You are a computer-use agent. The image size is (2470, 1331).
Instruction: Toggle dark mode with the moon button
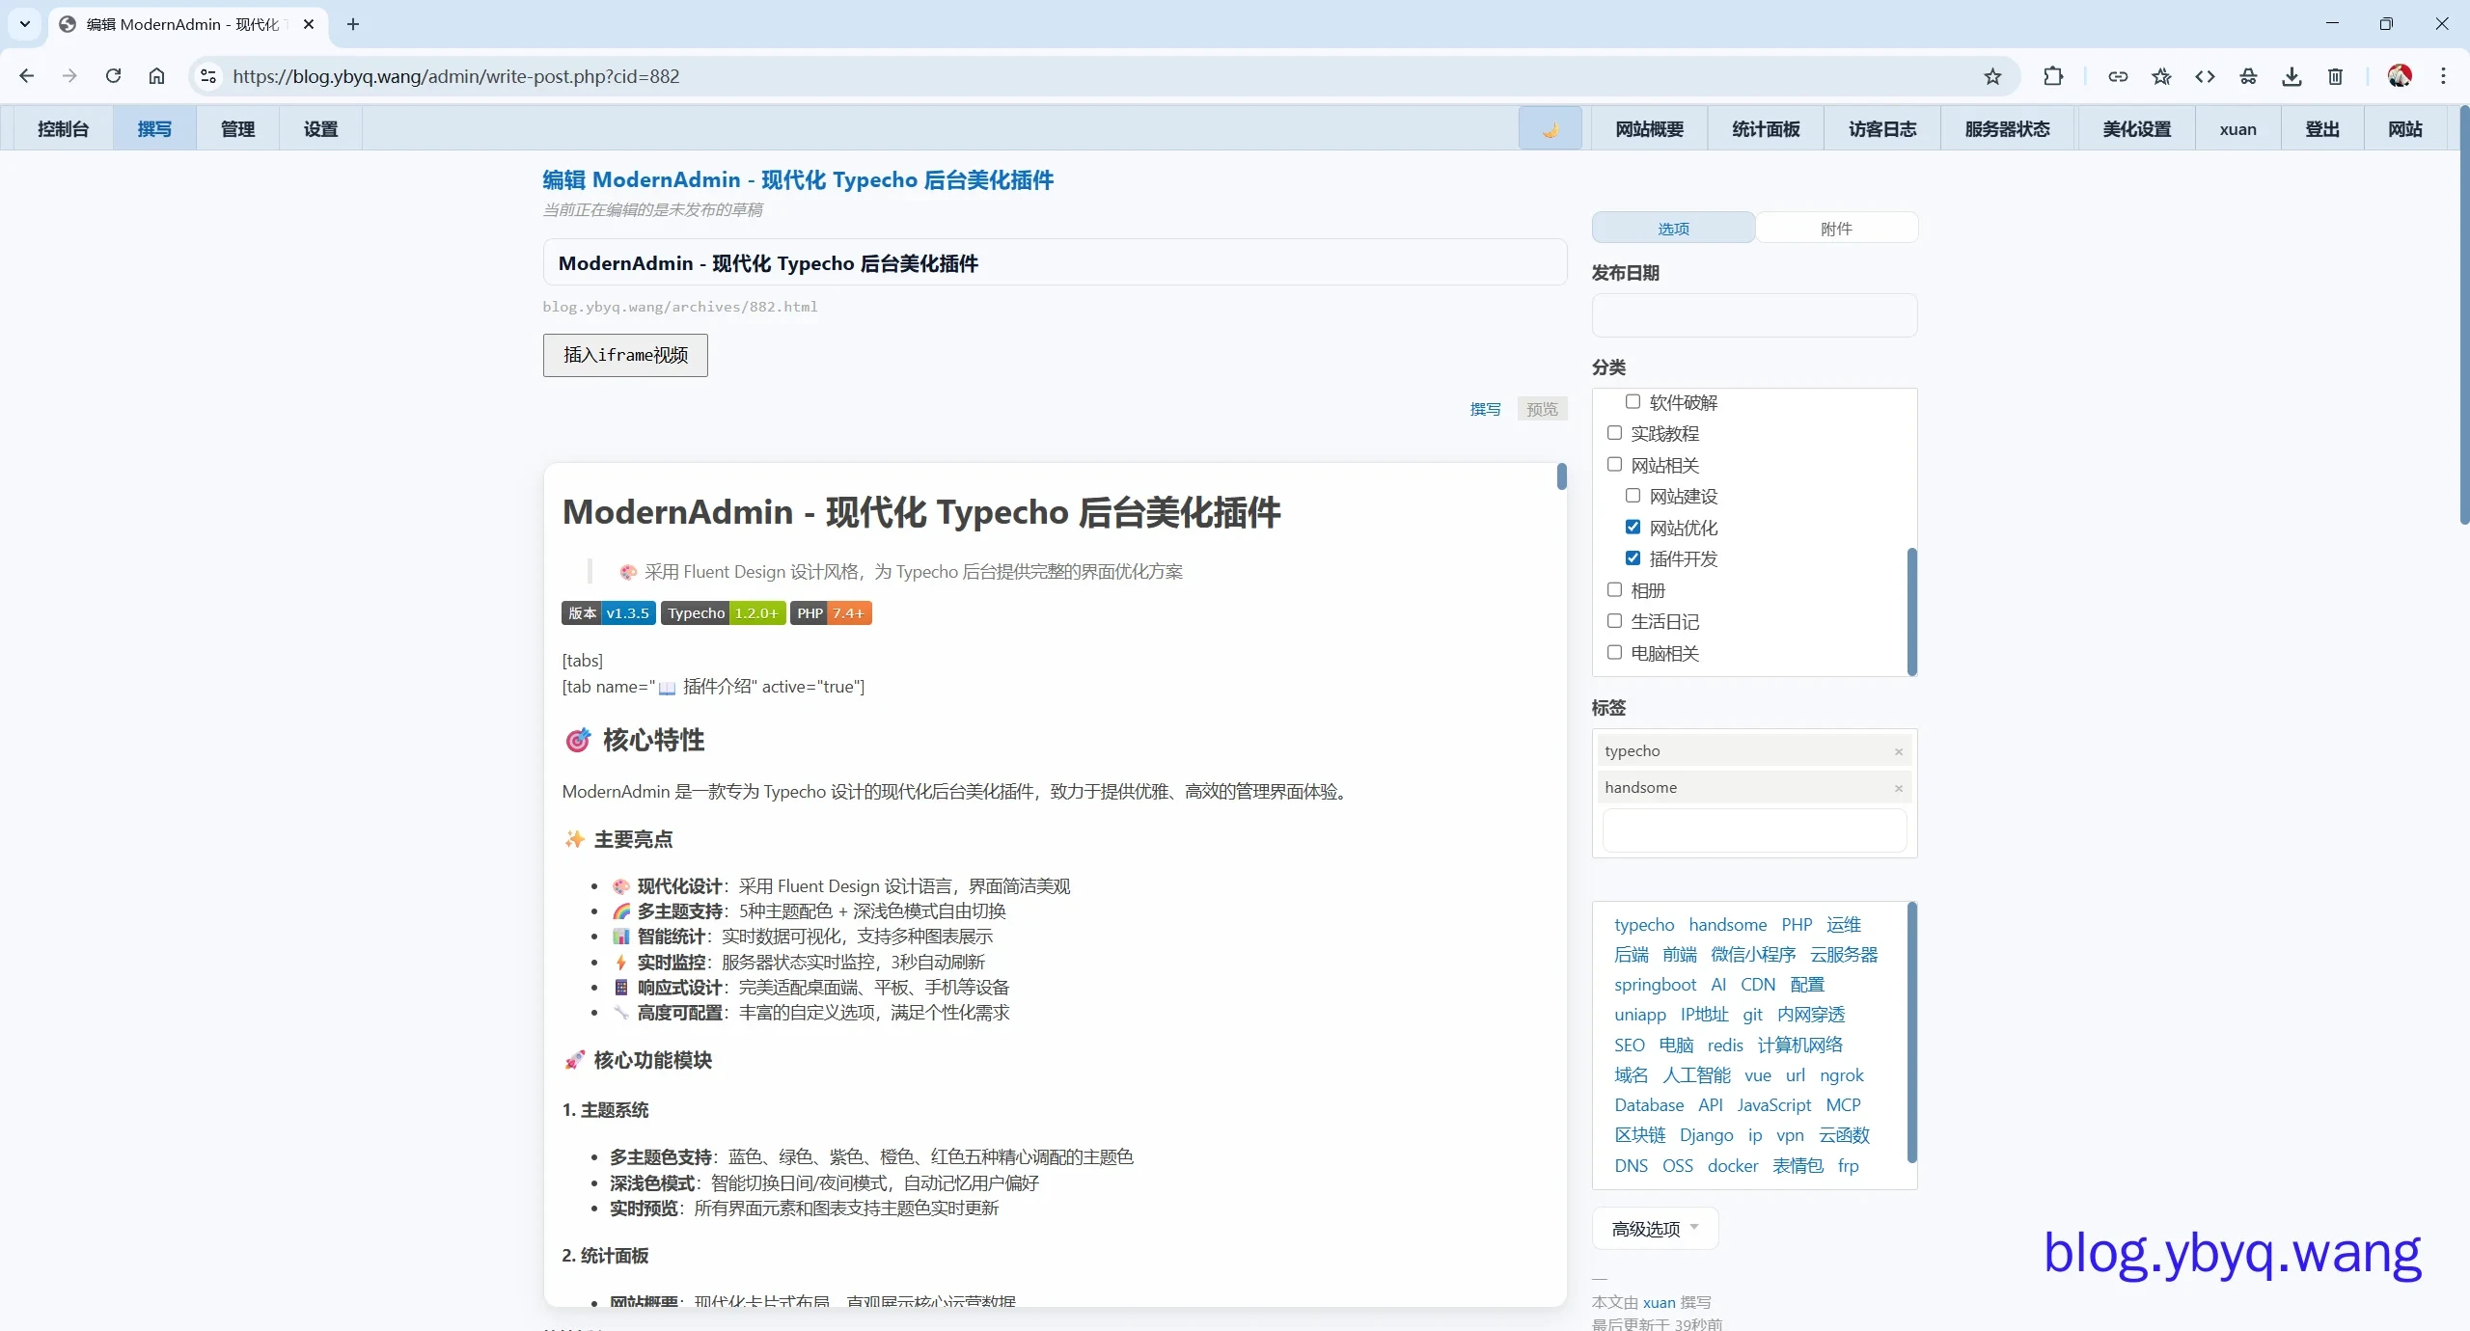click(1551, 128)
